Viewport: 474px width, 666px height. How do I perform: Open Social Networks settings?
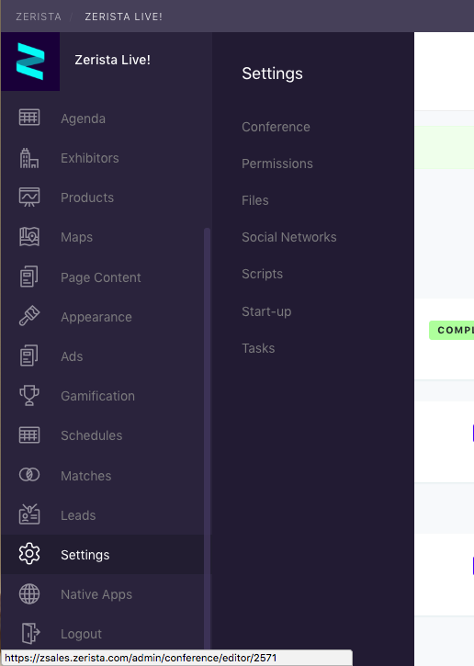tap(288, 237)
